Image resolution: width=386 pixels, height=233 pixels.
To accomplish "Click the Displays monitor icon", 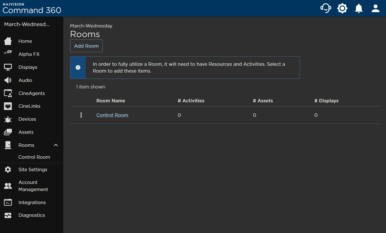I will pos(8,67).
